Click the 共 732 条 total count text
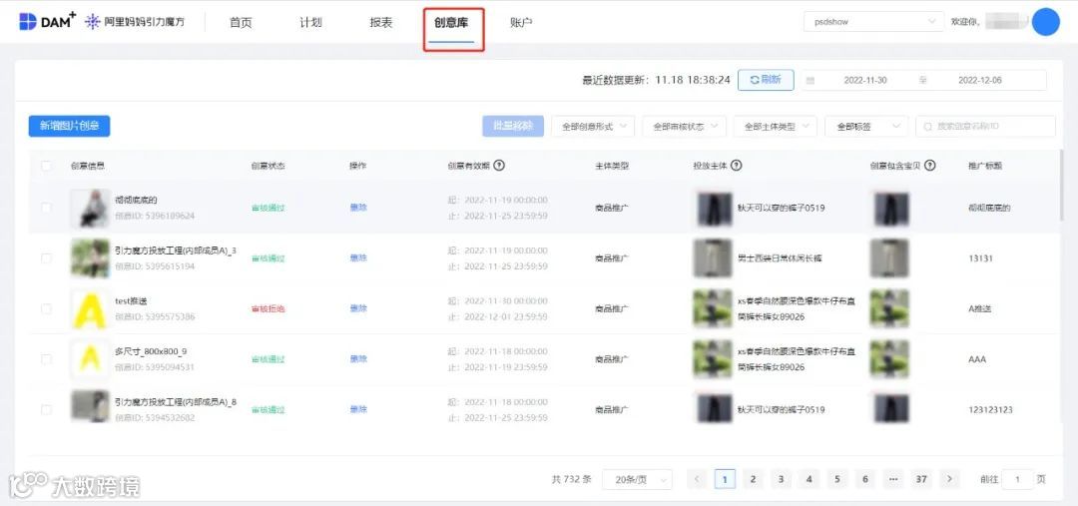 pos(571,479)
